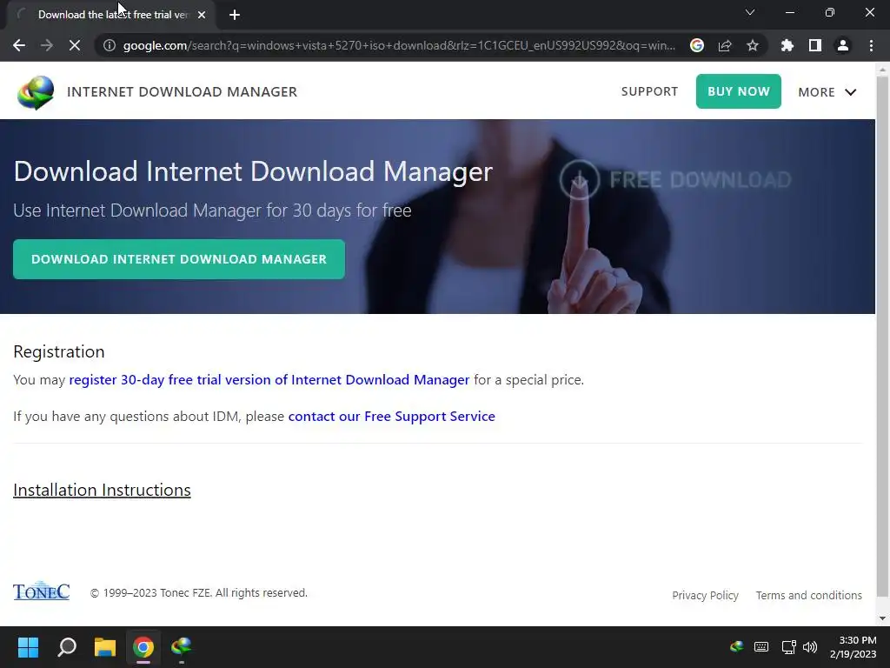This screenshot has width=890, height=668.
Task: Click the Google icon in the address bar
Action: [x=697, y=45]
